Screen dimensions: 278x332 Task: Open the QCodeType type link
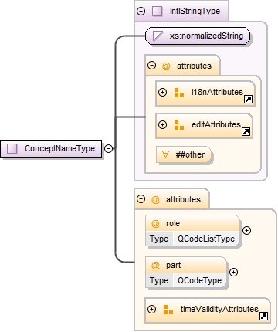199,280
